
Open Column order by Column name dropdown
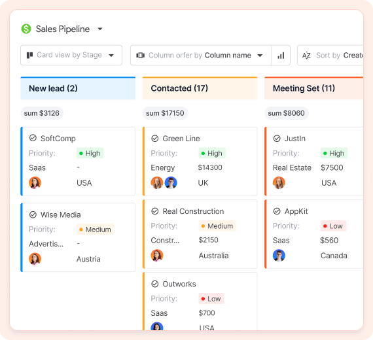coord(201,56)
